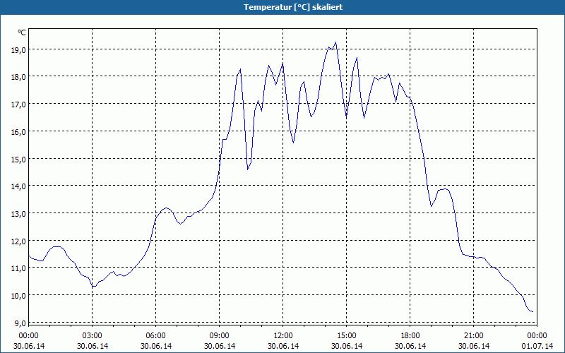Viewport: 565px width, 353px height.
Task: Select the 15:00 time label
Action: tap(346, 336)
